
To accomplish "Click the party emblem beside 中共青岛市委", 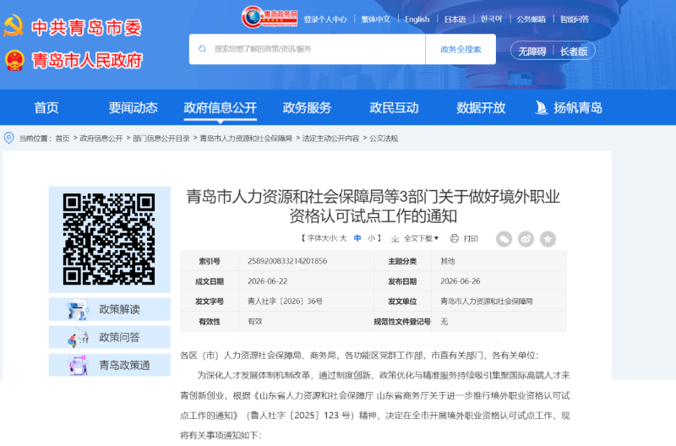I will click(14, 26).
